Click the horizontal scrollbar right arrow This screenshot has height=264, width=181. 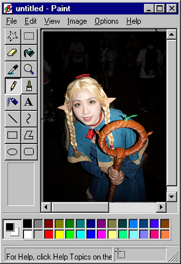pyautogui.click(x=161, y=207)
